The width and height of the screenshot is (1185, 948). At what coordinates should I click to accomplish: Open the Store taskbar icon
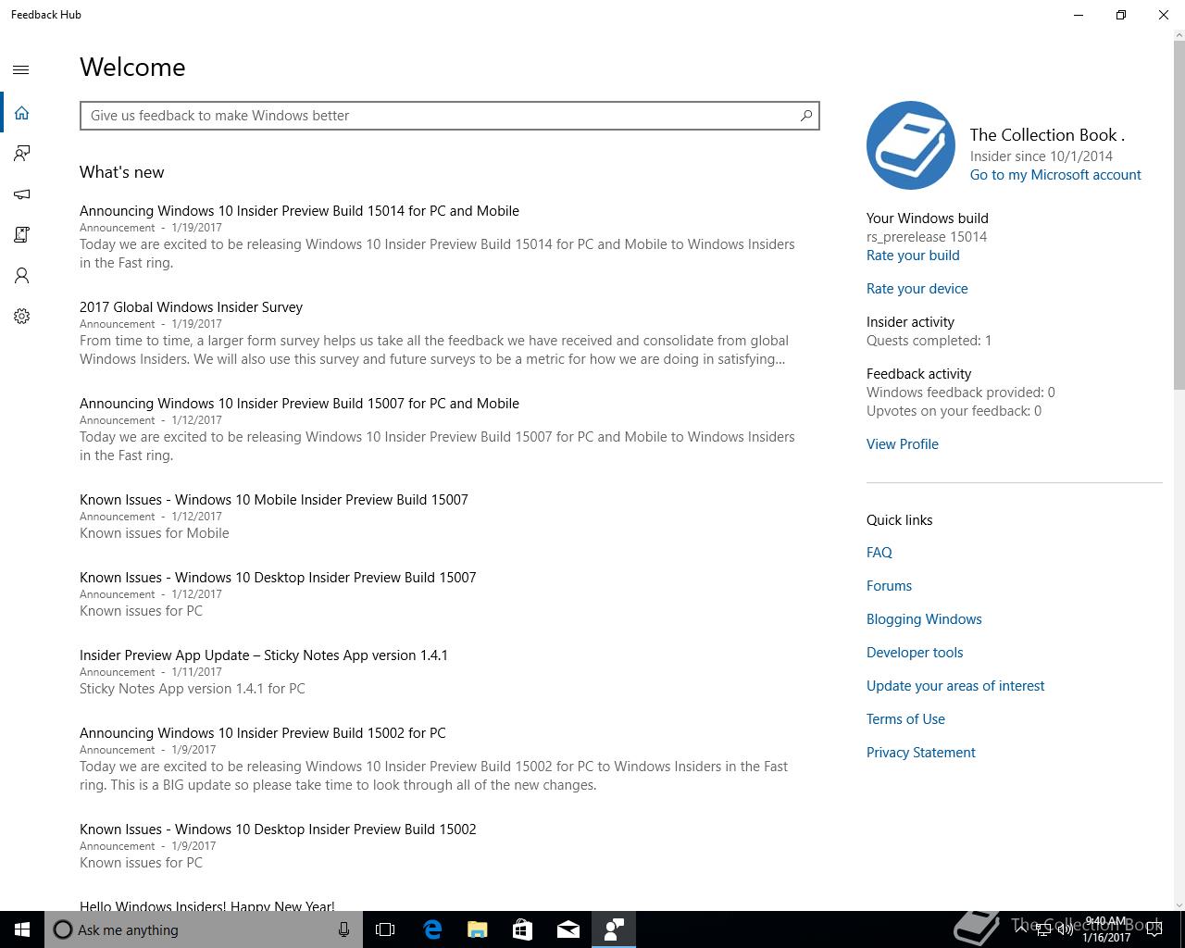point(522,929)
